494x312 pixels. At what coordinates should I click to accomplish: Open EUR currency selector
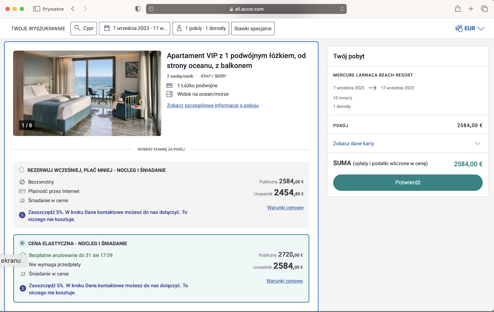(470, 28)
